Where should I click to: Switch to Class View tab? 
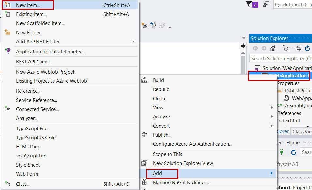(301, 132)
